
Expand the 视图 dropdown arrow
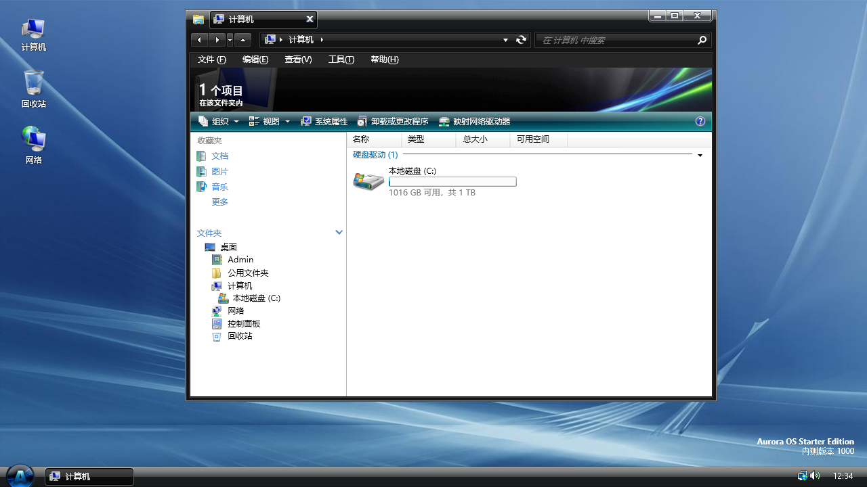pyautogui.click(x=287, y=122)
